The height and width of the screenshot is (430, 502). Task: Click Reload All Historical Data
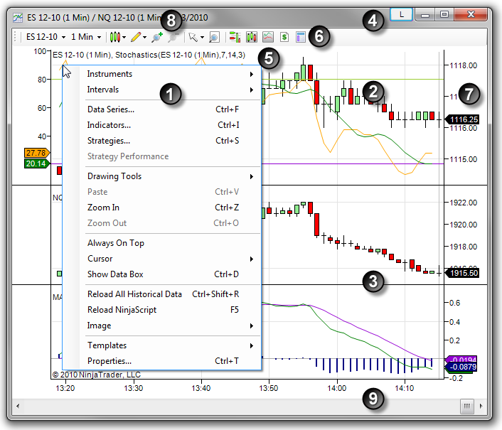[x=134, y=294]
